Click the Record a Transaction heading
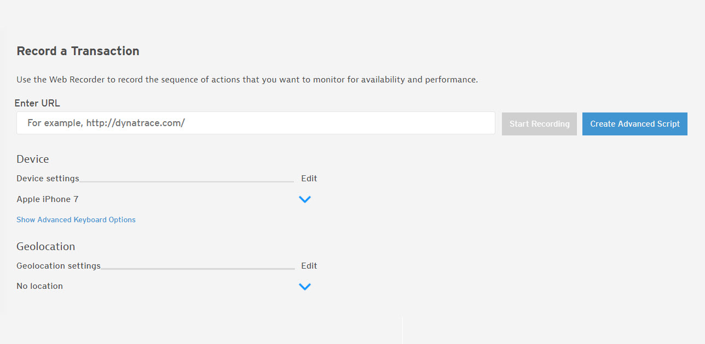Screen dimensions: 705x344 [x=78, y=51]
